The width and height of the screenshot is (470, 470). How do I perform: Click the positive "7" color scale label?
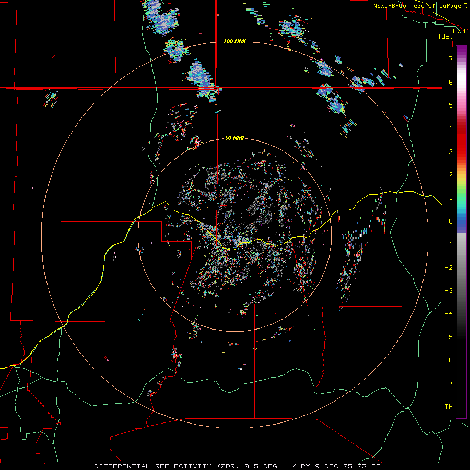(x=451, y=58)
